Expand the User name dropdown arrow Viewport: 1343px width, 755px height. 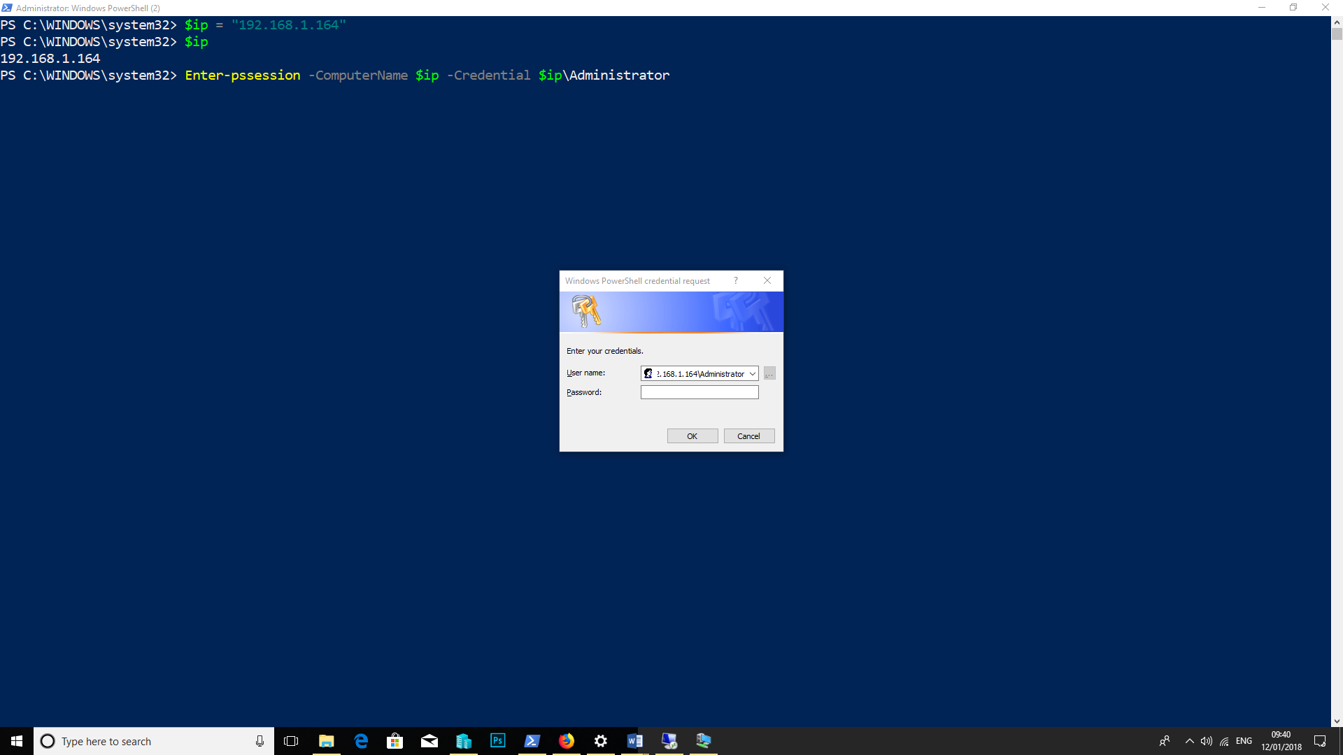click(753, 374)
